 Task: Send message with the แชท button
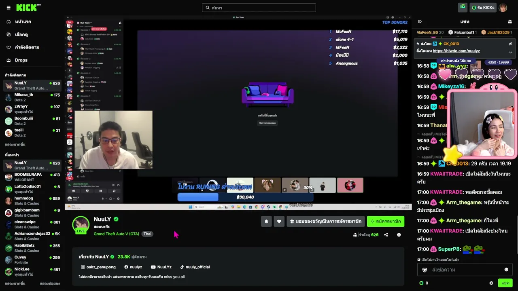click(x=505, y=283)
